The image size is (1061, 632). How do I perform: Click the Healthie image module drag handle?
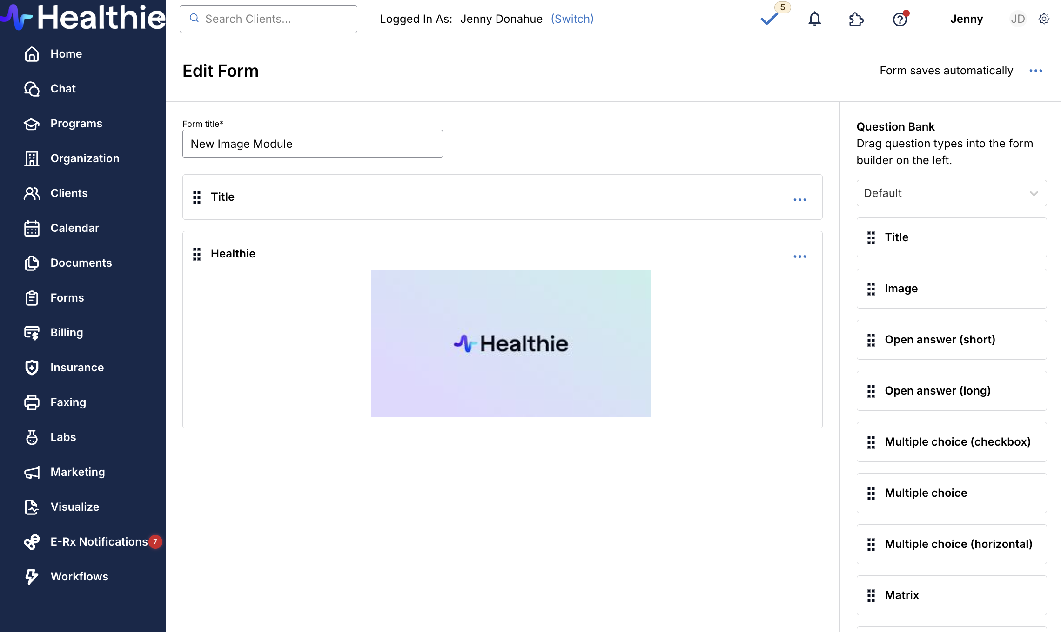click(197, 254)
